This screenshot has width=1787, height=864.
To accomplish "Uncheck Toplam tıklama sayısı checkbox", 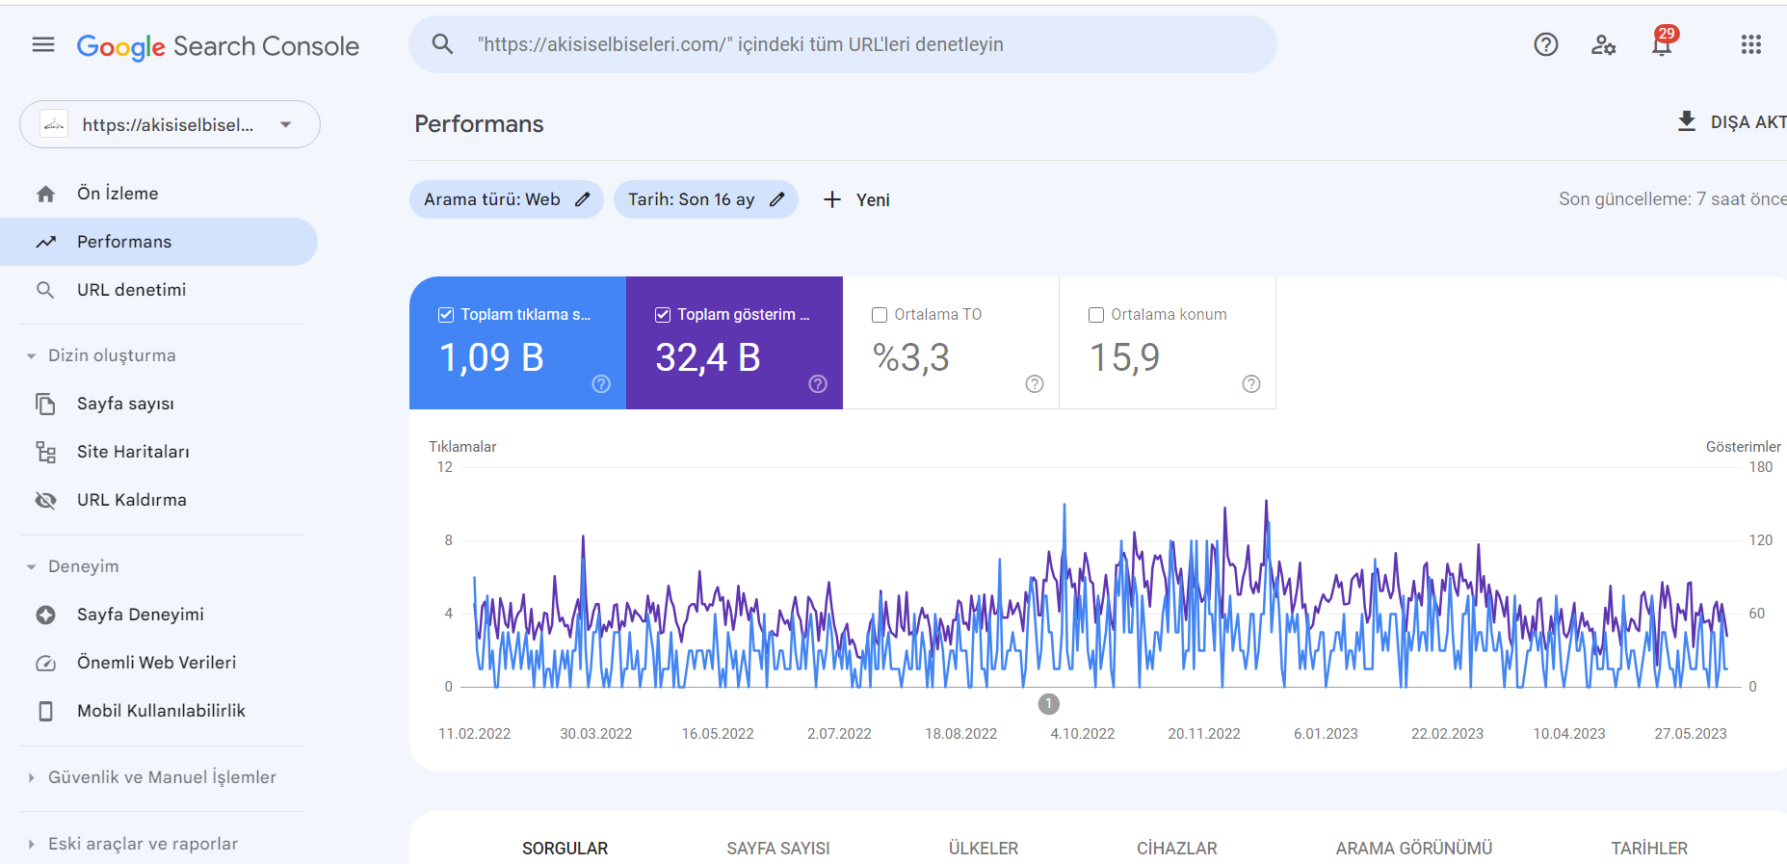I will (x=446, y=315).
